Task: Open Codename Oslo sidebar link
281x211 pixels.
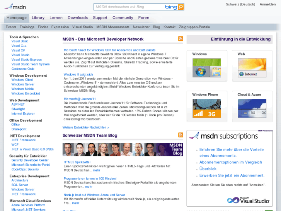Action: 23,69
